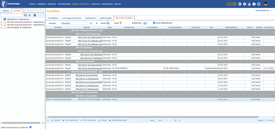Toggle the ohne Maßnahmen checkbox
This screenshot has width=275, height=129.
(x=154, y=23)
